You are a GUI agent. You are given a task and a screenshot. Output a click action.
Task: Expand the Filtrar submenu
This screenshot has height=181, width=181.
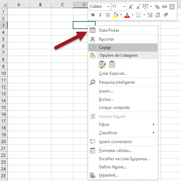(x=123, y=125)
